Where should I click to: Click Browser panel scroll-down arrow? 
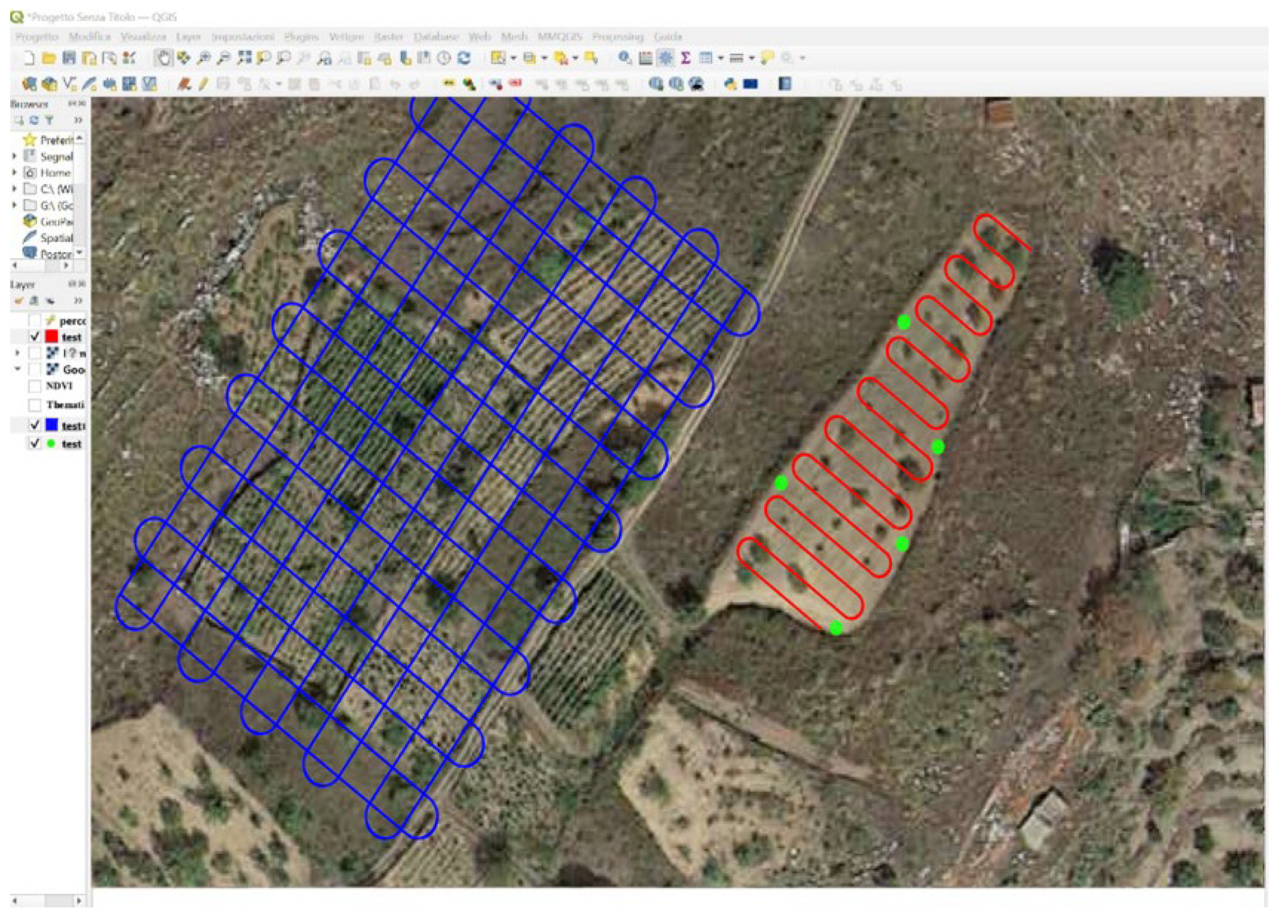tap(80, 252)
